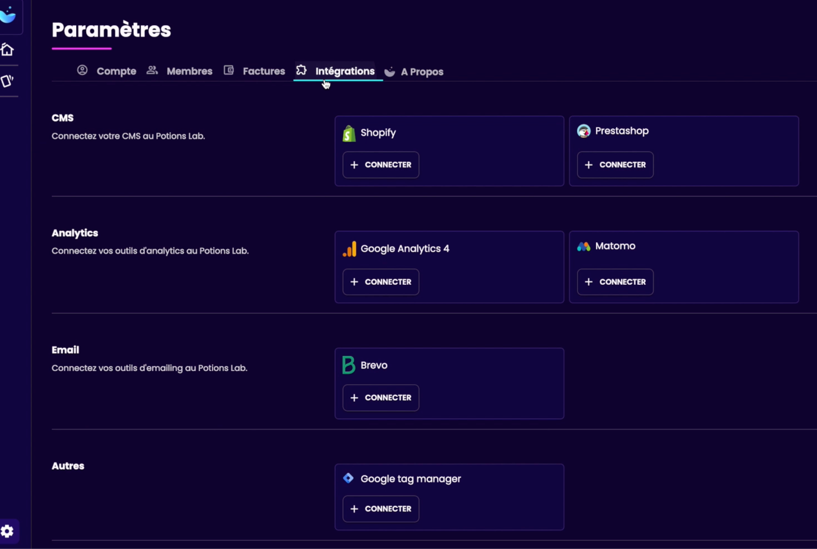This screenshot has width=817, height=549.
Task: Connect Brevo with its Connecter button
Action: [381, 398]
